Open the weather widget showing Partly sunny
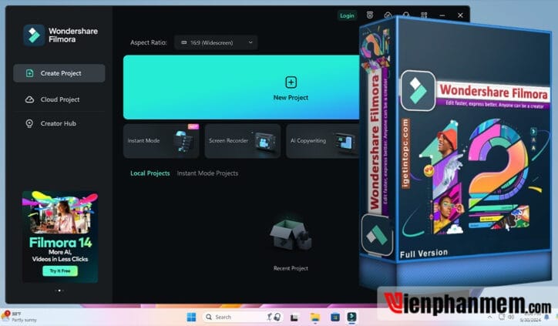 (19, 317)
